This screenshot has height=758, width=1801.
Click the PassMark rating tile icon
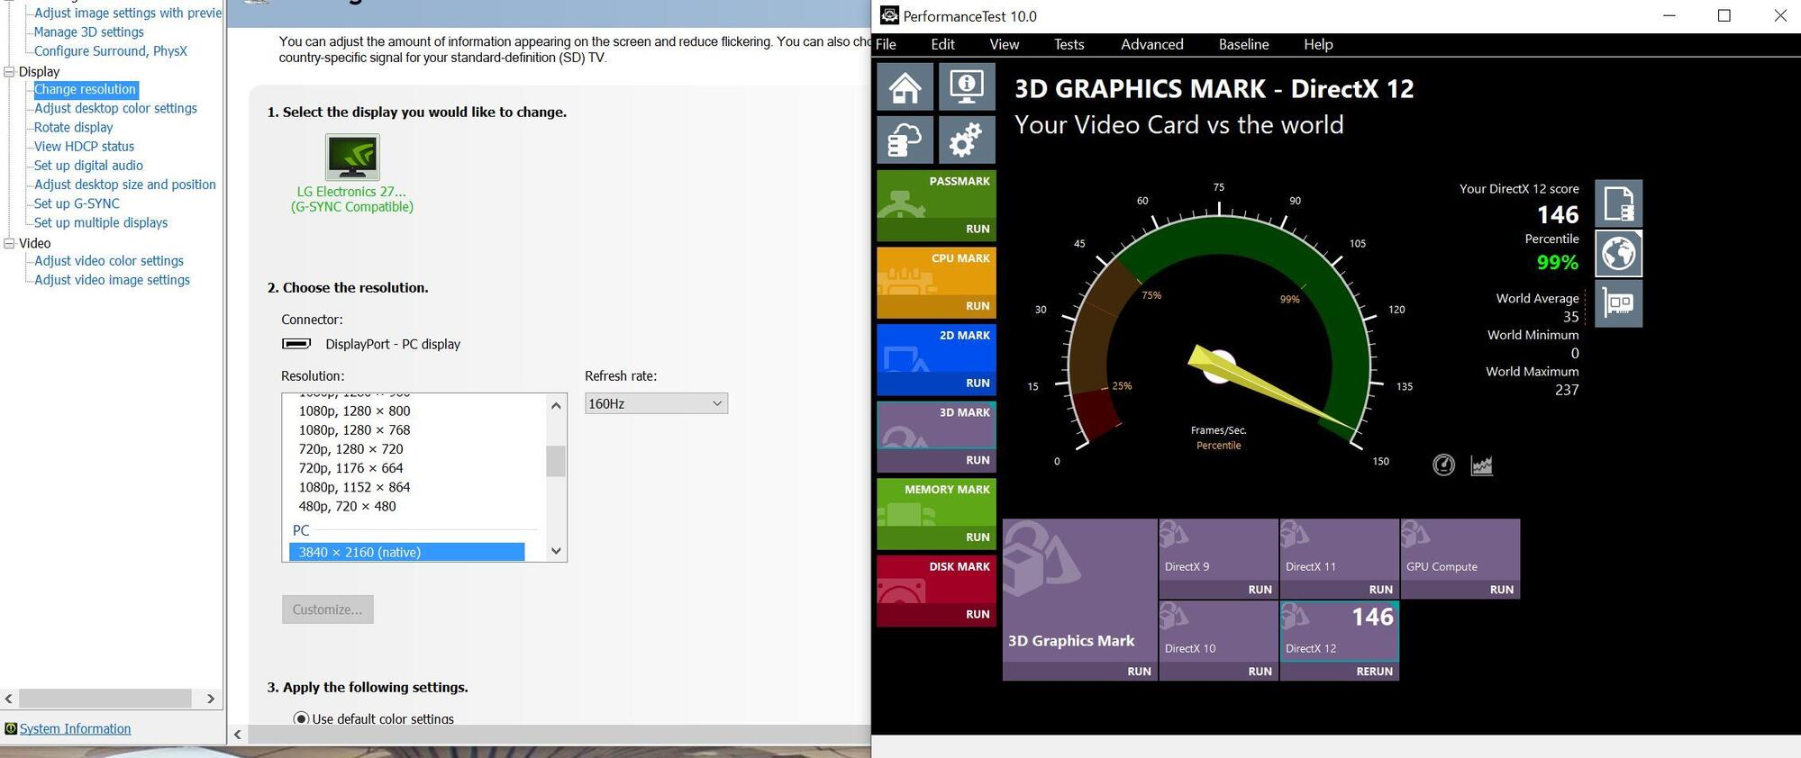point(901,203)
